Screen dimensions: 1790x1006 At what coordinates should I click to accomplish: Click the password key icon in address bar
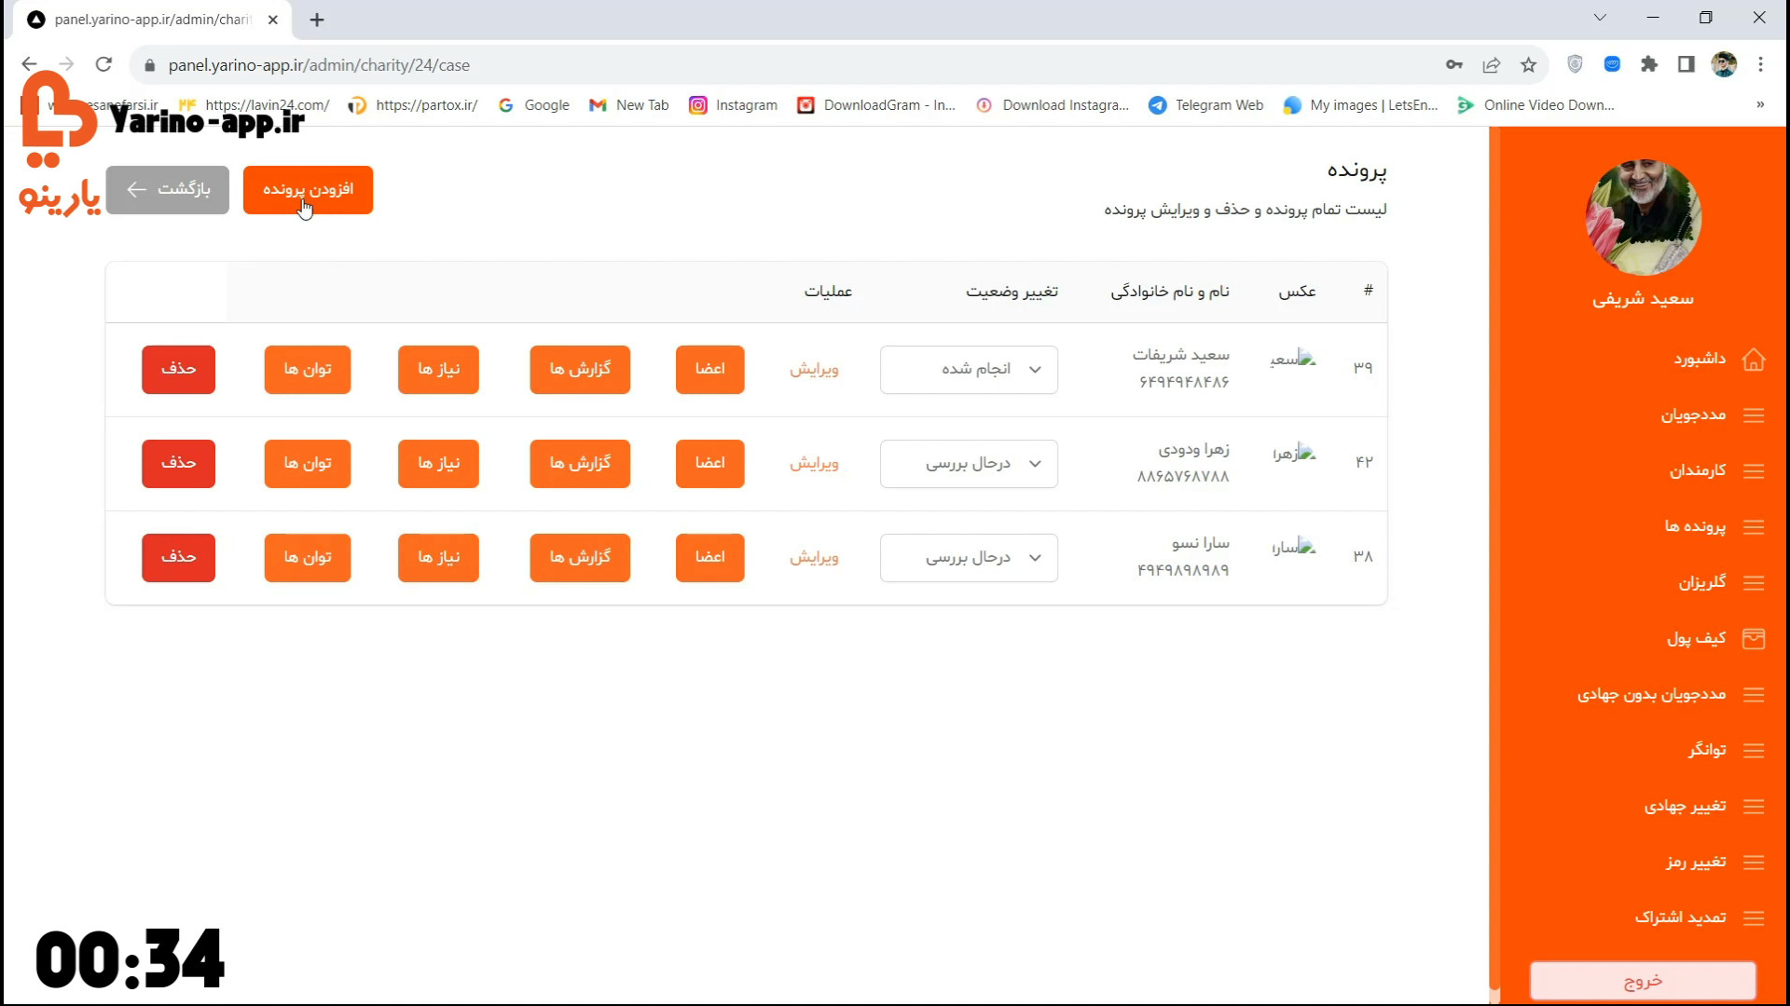click(1453, 65)
